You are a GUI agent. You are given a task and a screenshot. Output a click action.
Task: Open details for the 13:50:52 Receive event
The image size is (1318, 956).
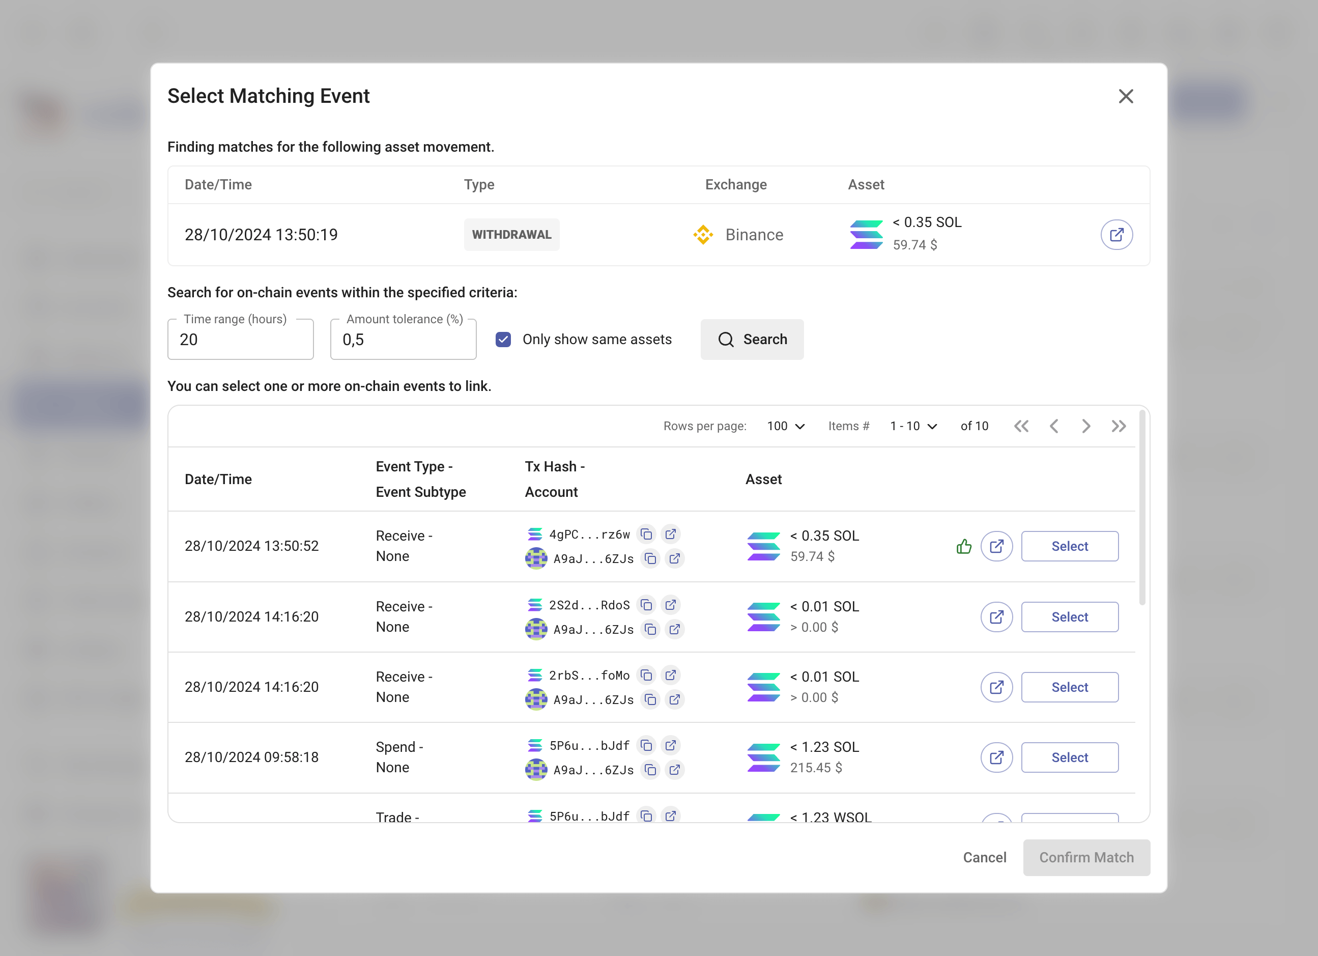click(996, 546)
